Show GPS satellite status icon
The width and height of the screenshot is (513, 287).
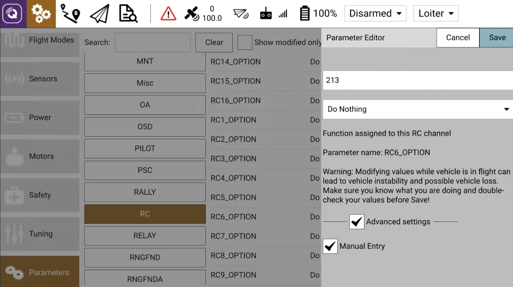point(192,14)
